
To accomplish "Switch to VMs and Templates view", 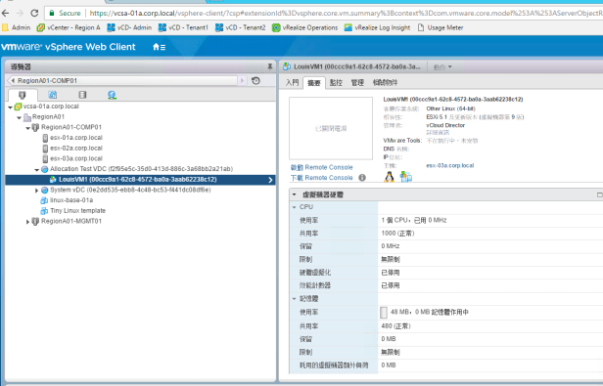I will click(52, 95).
